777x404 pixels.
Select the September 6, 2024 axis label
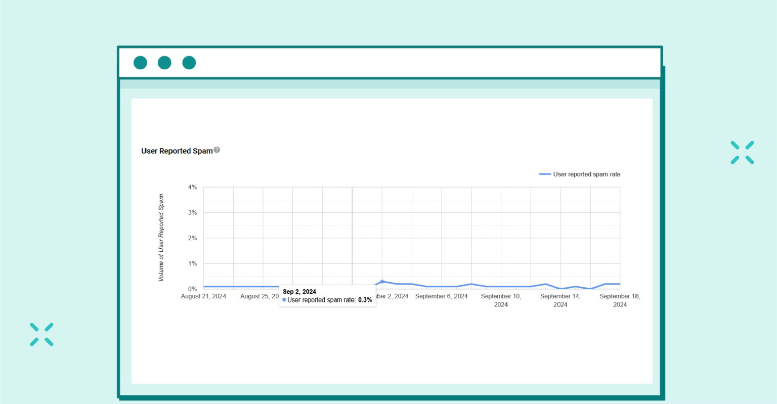441,296
